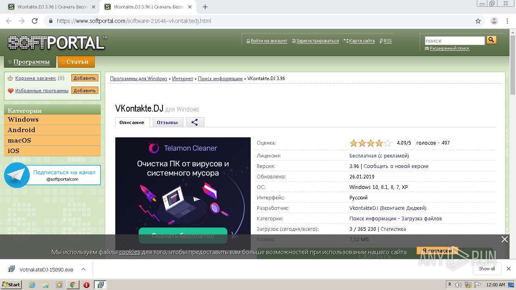Open File Explorer folder taskbar icon

click(x=46, y=285)
